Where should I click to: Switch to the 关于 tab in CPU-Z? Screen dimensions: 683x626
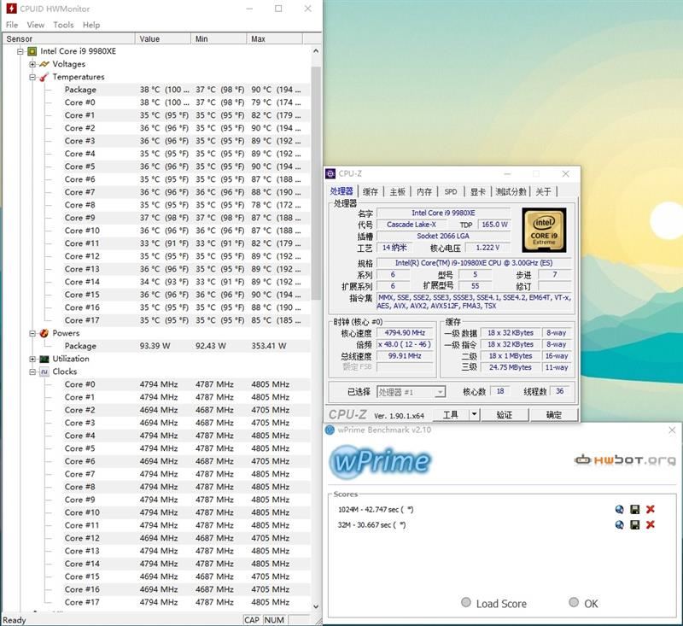543,191
